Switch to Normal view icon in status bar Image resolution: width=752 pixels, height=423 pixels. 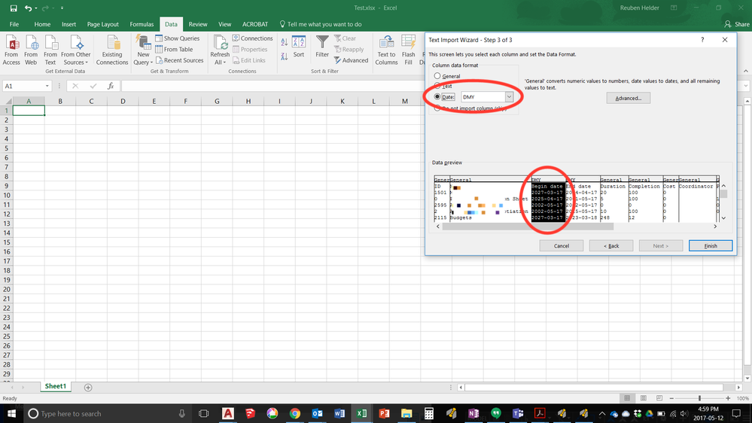(x=627, y=399)
